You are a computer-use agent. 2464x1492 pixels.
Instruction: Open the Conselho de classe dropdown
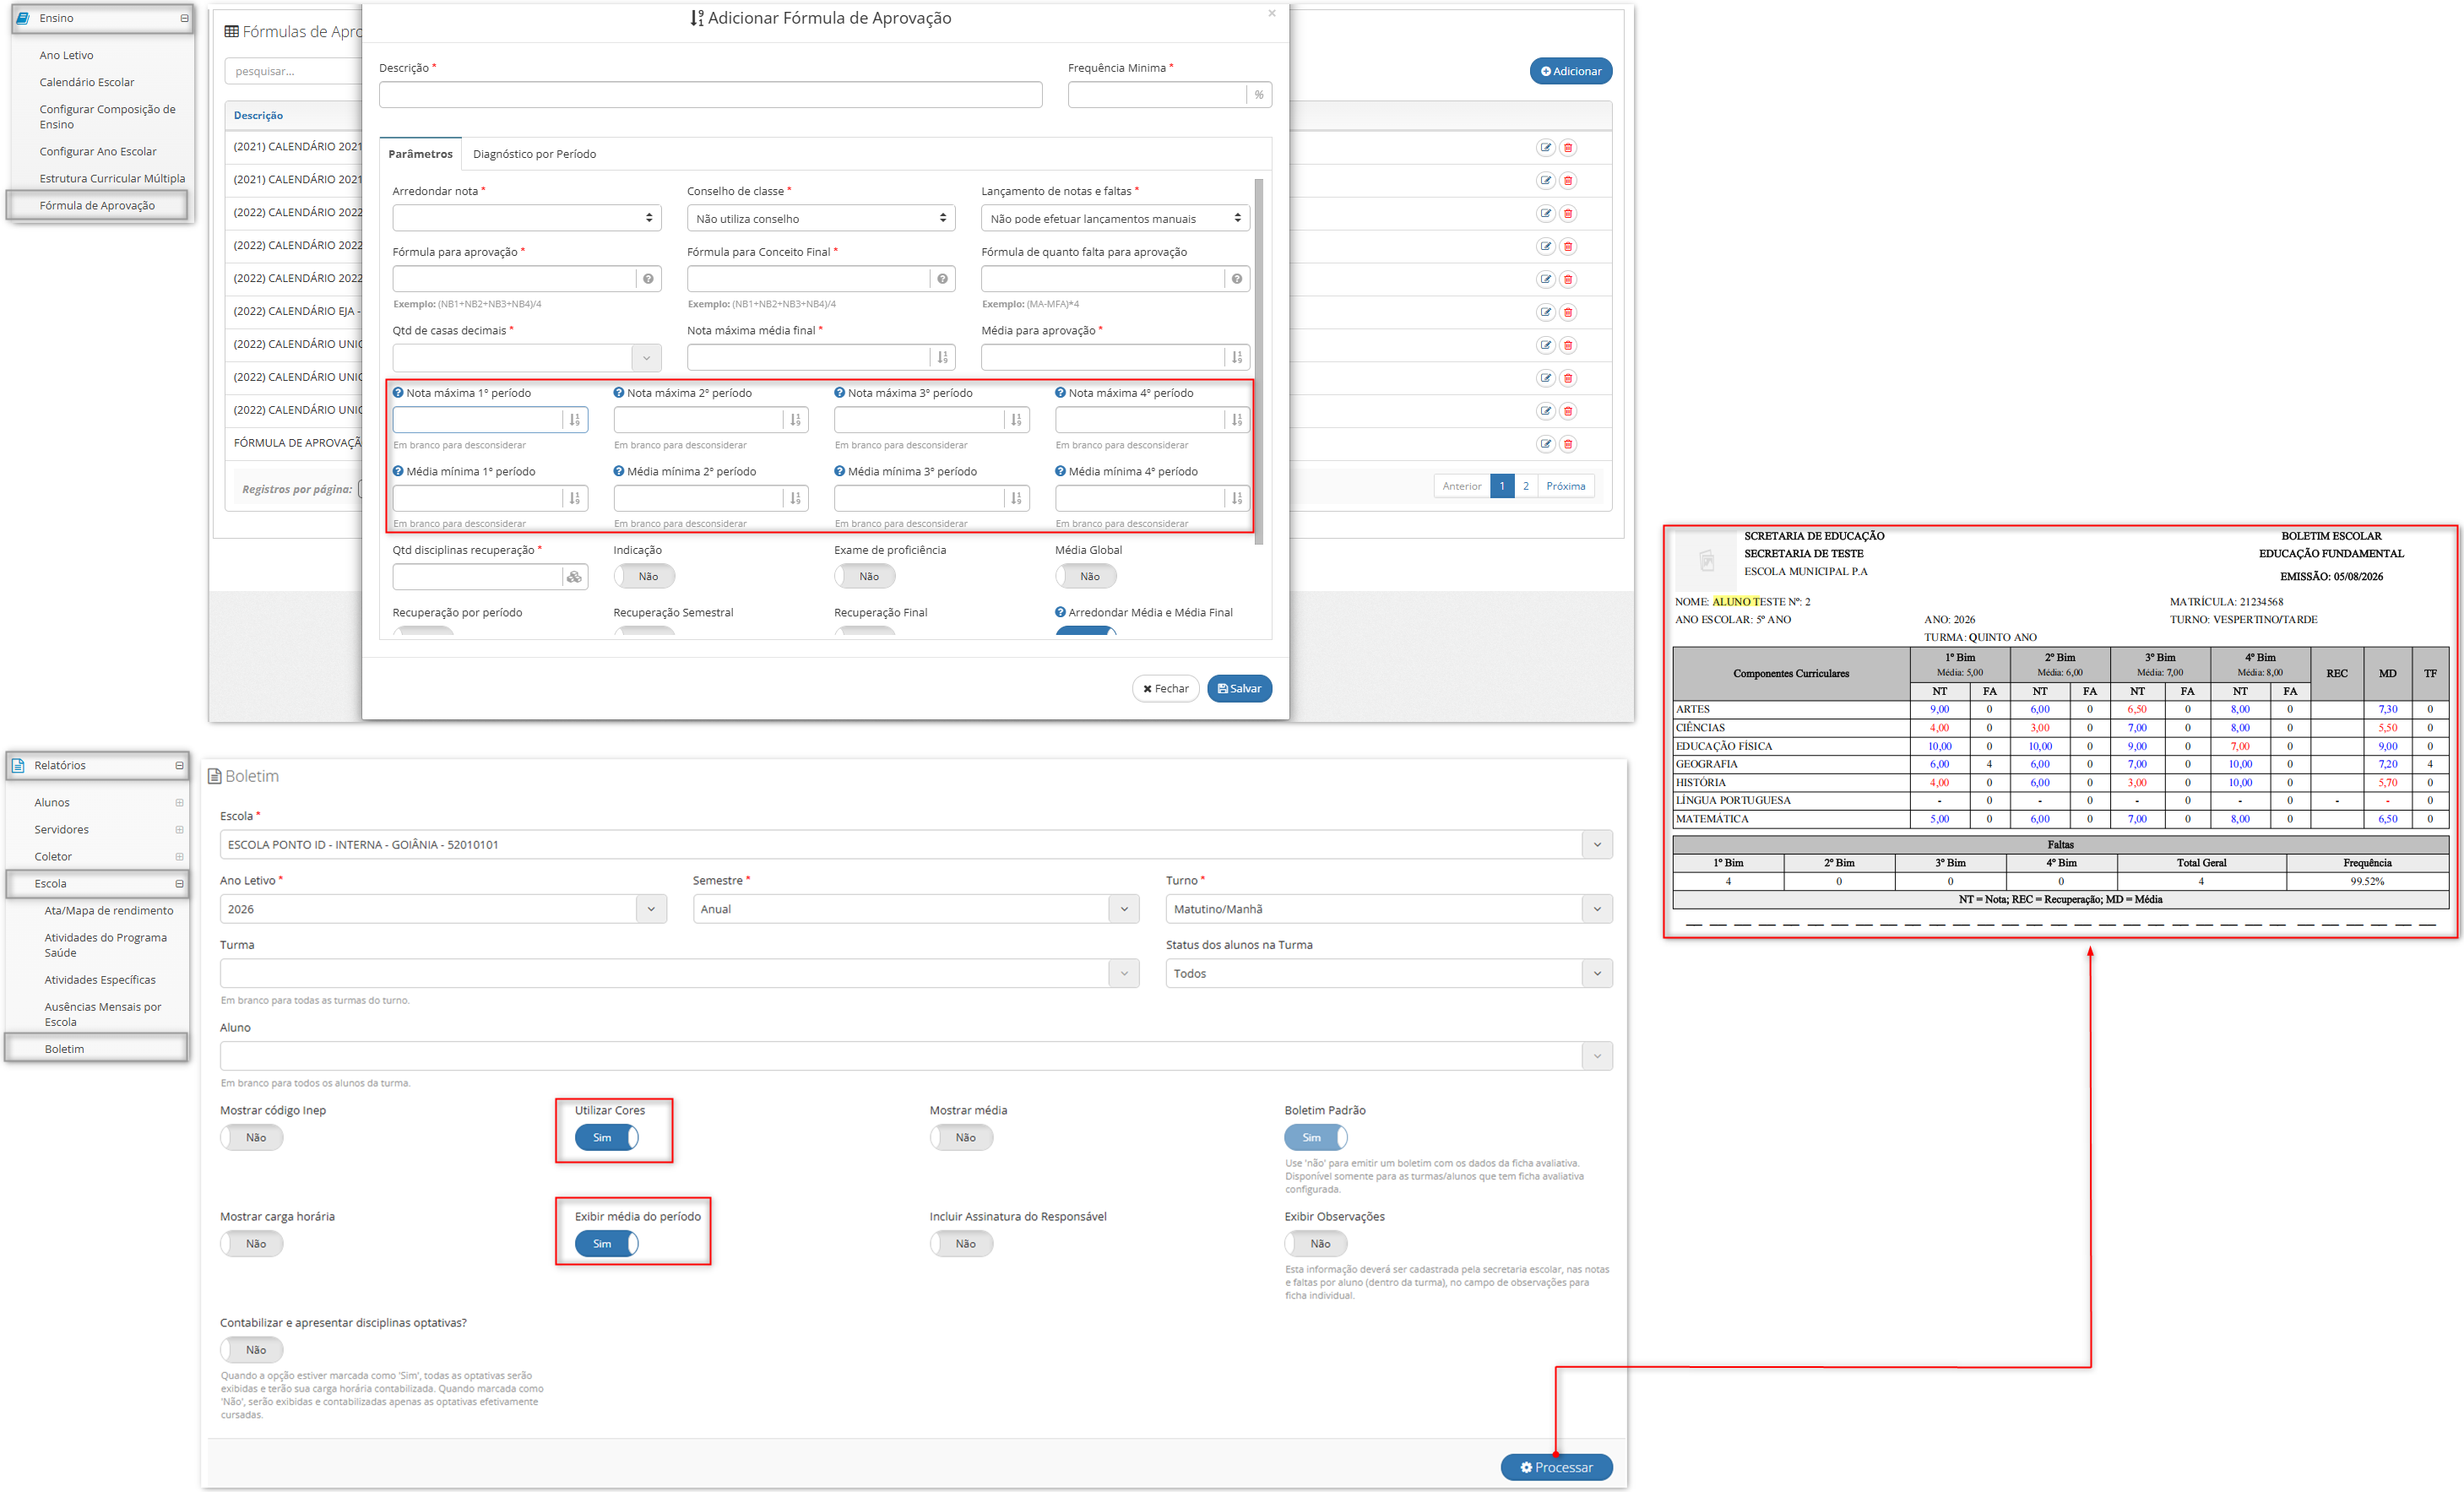tap(821, 218)
